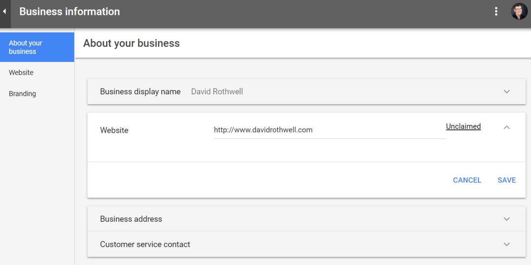Click the David Rothwell display name text

pos(217,92)
